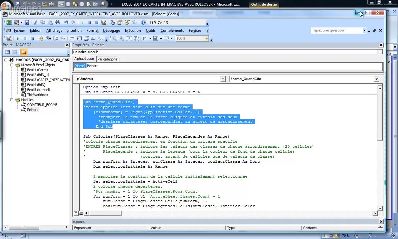Open the Object Browser icon
The height and width of the screenshot is (239, 398).
127,23
